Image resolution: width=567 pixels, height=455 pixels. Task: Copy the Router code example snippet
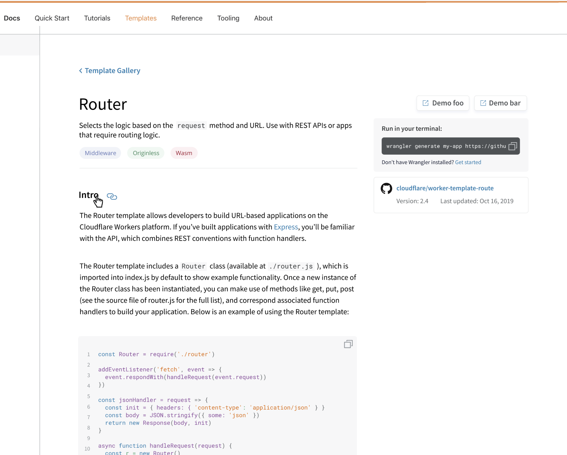click(348, 344)
